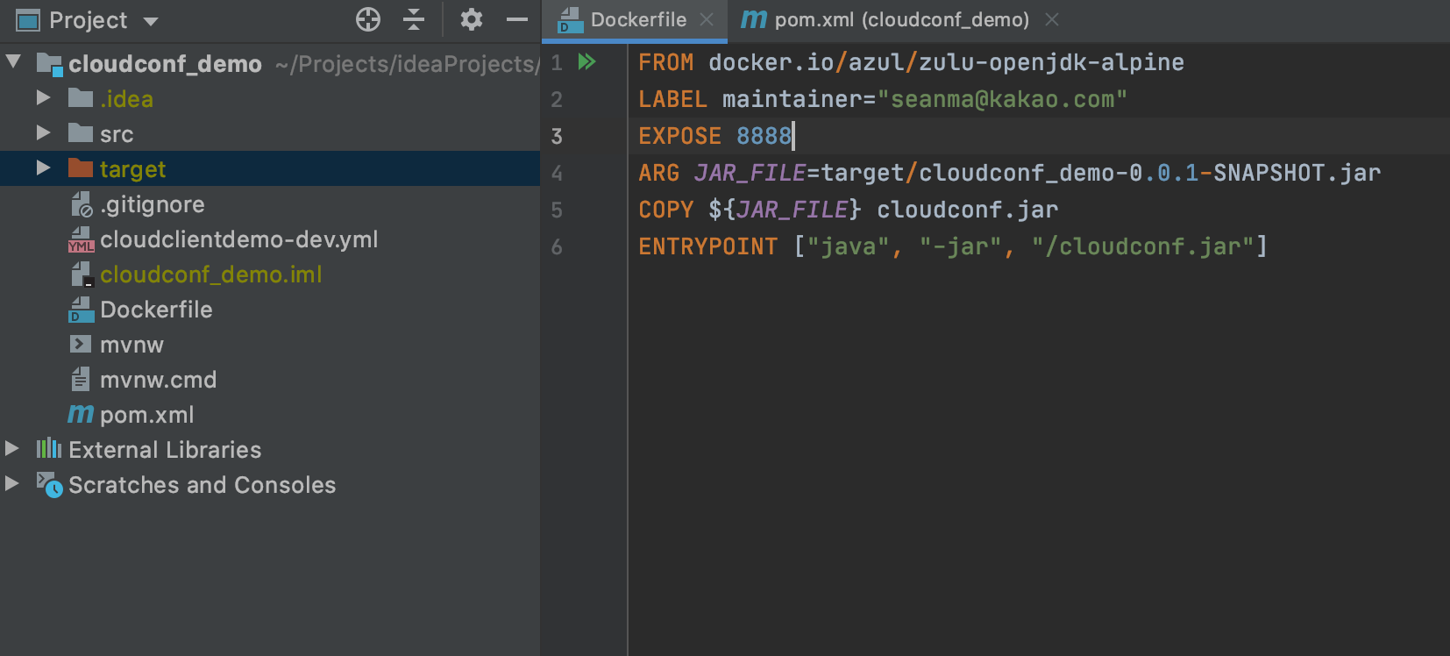Expand Scratches and Consoles node
The image size is (1450, 656).
point(12,483)
